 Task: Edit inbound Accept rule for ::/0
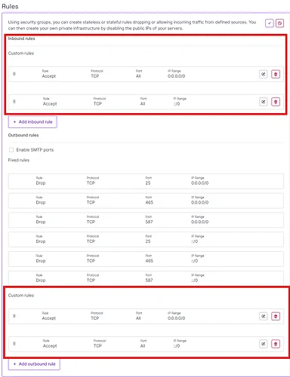[x=264, y=102]
